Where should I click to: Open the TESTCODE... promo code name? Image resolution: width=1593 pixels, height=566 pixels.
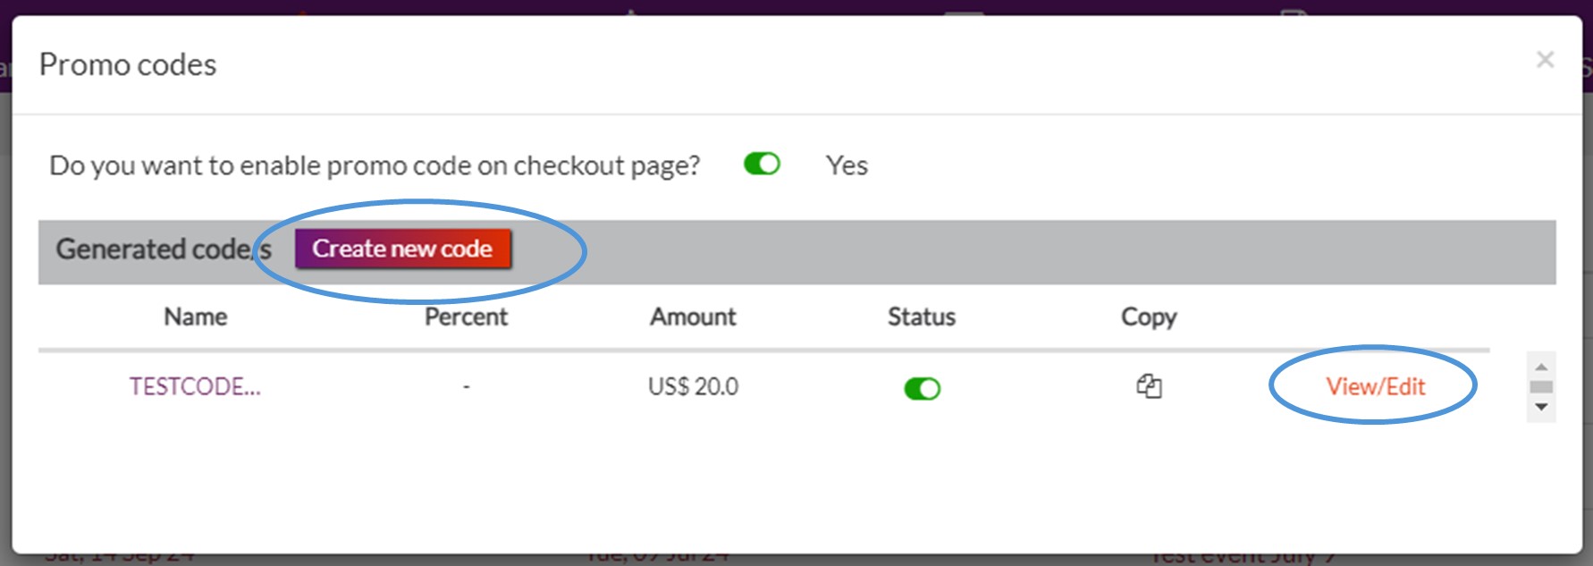195,386
